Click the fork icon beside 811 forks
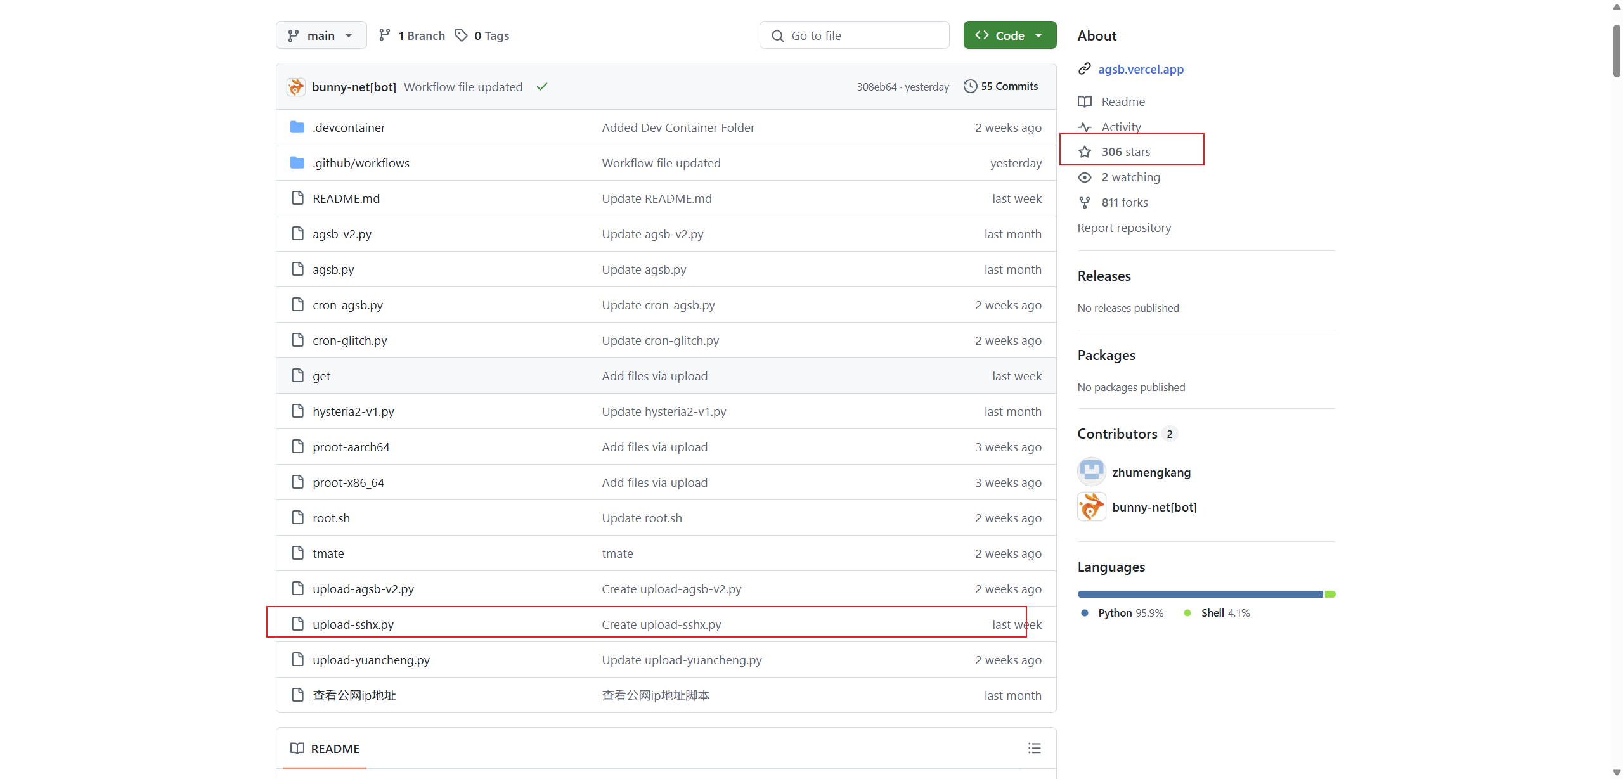The height and width of the screenshot is (779, 1623). coord(1085,202)
